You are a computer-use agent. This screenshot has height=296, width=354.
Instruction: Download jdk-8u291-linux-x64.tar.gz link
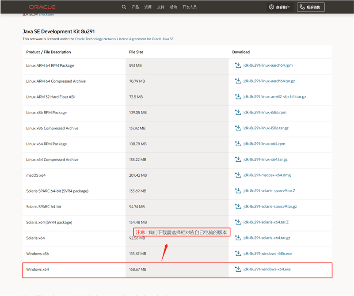(x=266, y=159)
